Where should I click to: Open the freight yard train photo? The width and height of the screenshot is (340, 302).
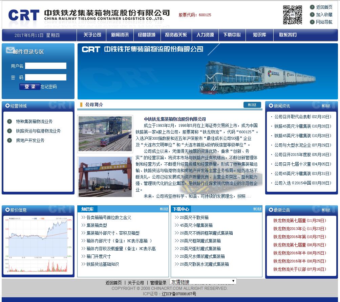pos(105,134)
